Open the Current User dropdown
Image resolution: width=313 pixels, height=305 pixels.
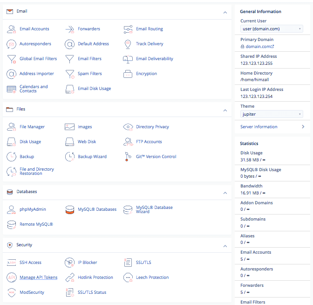point(272,29)
